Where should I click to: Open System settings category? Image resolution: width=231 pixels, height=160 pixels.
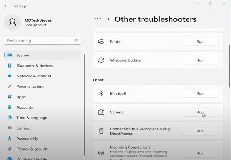coord(42,55)
